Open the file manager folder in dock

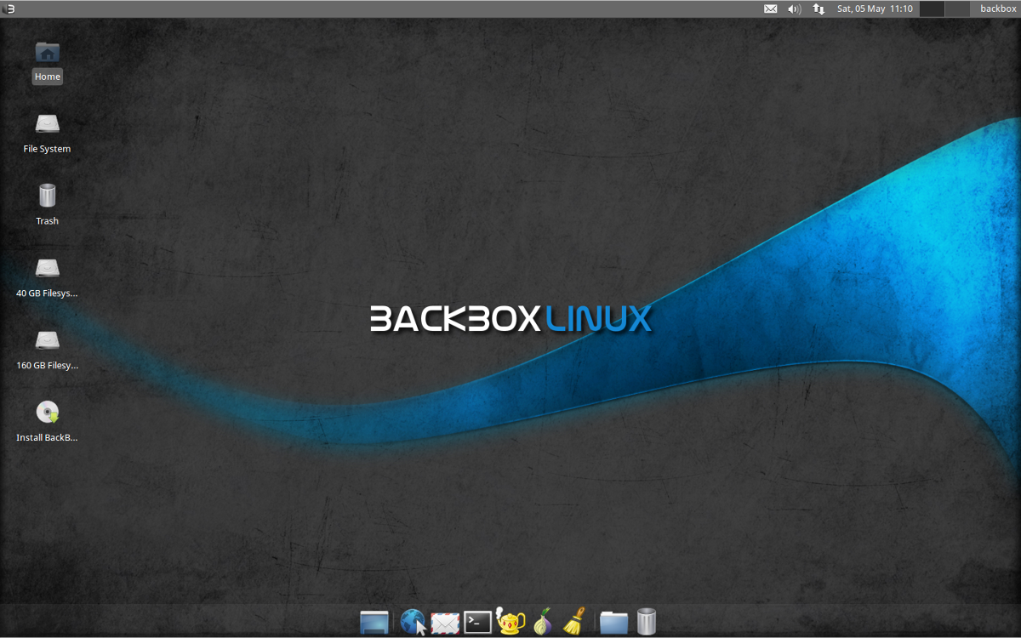pos(613,622)
